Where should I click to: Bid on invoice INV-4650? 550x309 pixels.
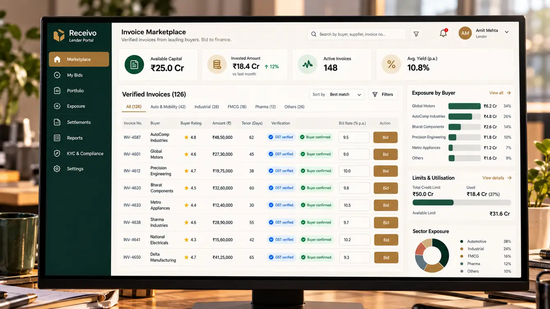[386, 257]
